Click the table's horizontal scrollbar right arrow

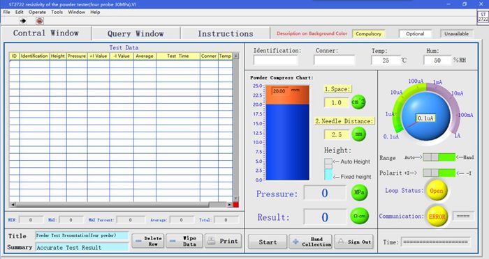[230, 205]
